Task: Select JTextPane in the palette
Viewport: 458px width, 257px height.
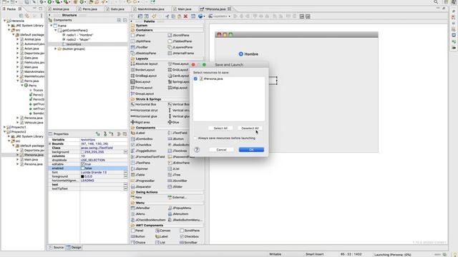Action: (x=140, y=163)
